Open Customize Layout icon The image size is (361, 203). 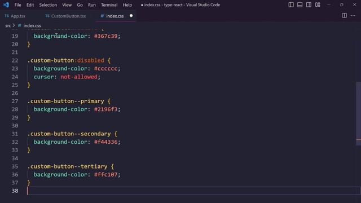(318, 5)
